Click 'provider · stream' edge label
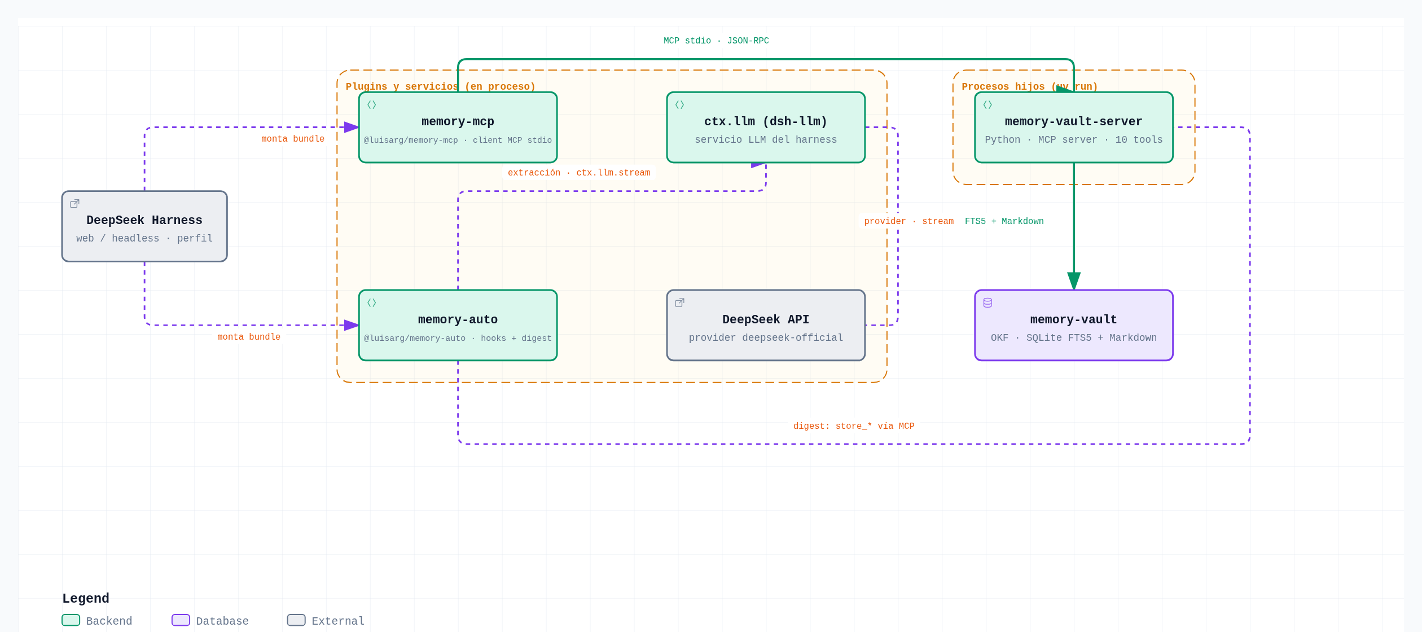The image size is (1422, 632). (x=908, y=221)
